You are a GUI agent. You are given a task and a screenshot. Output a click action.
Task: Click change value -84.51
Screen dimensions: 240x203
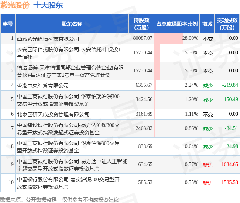pyautogui.click(x=231, y=128)
